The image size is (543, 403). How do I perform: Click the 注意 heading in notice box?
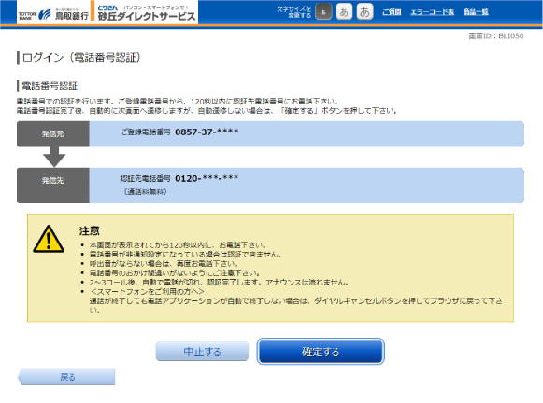(x=90, y=230)
